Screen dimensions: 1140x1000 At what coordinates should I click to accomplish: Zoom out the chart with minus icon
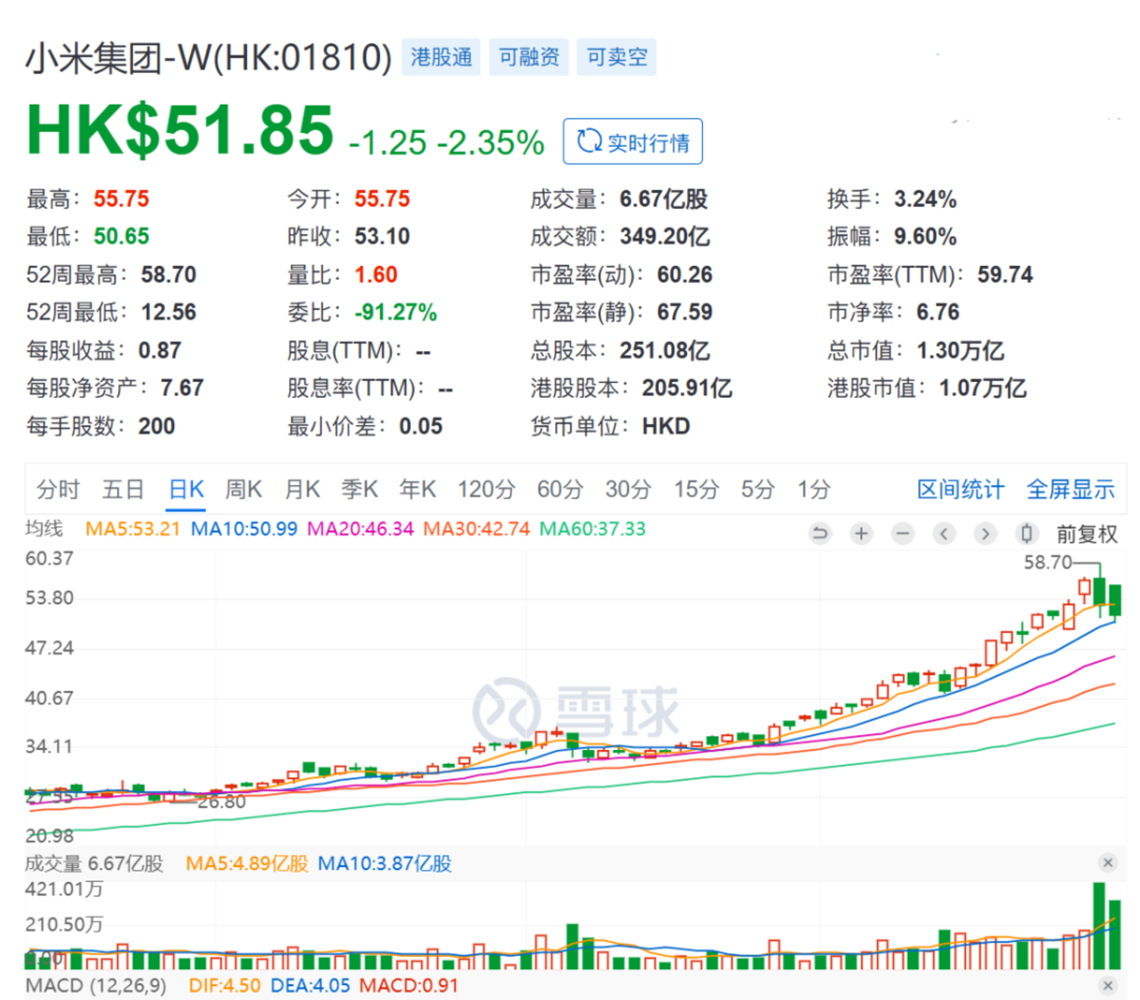[x=902, y=534]
